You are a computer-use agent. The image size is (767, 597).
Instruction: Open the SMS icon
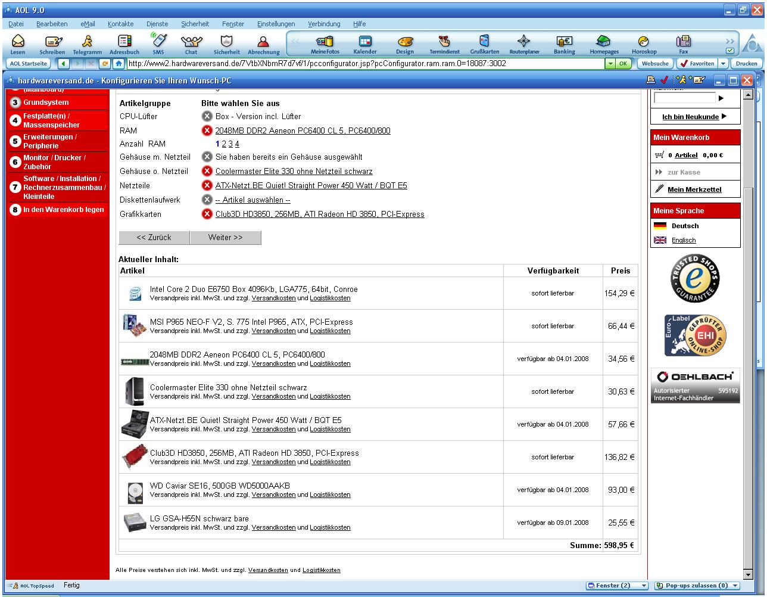pos(158,45)
